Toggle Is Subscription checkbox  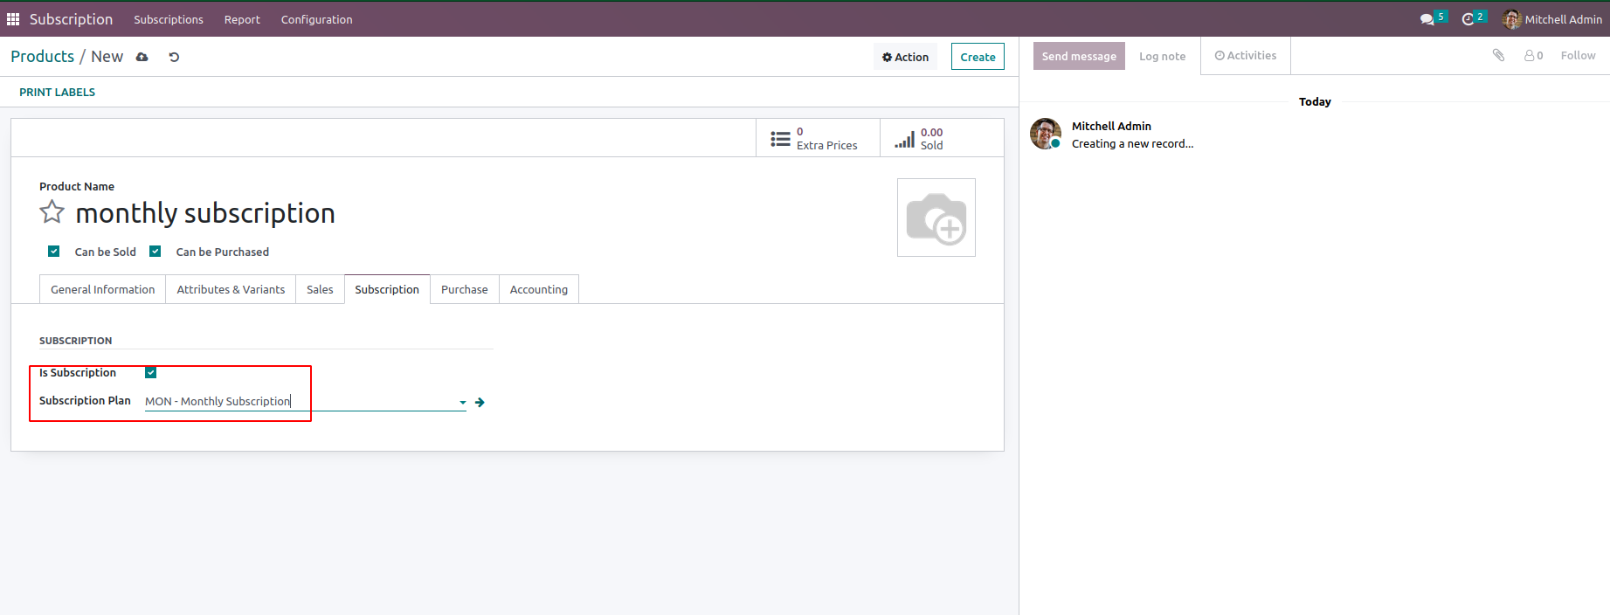(x=151, y=373)
